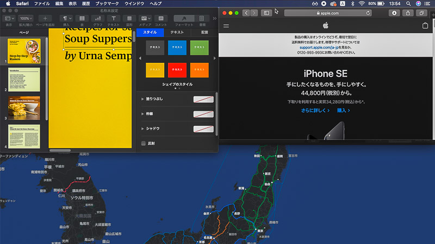Select page 1 thumbnail Step-by-Step Ramen
This screenshot has height=244, width=435.
(24, 51)
